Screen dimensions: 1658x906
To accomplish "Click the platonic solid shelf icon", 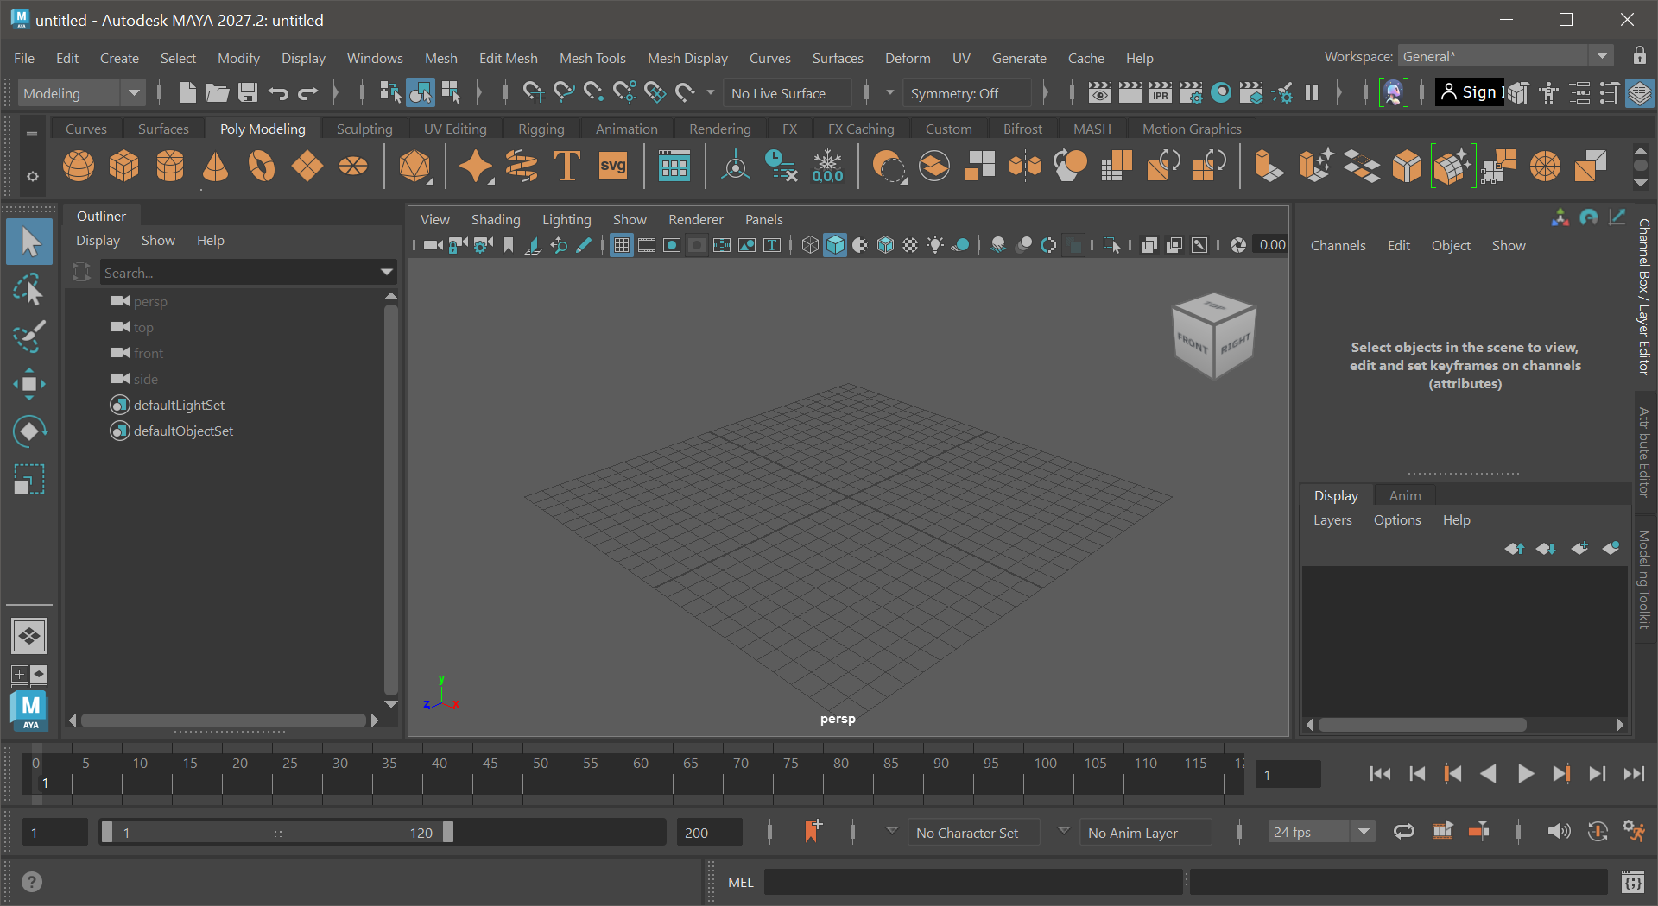I will click(x=415, y=166).
